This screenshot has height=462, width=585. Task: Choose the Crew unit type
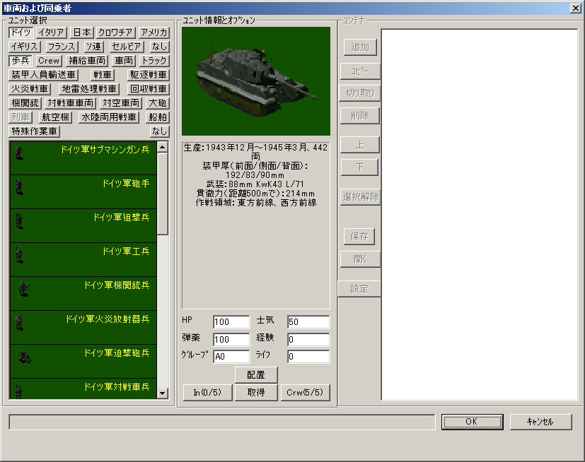[49, 61]
